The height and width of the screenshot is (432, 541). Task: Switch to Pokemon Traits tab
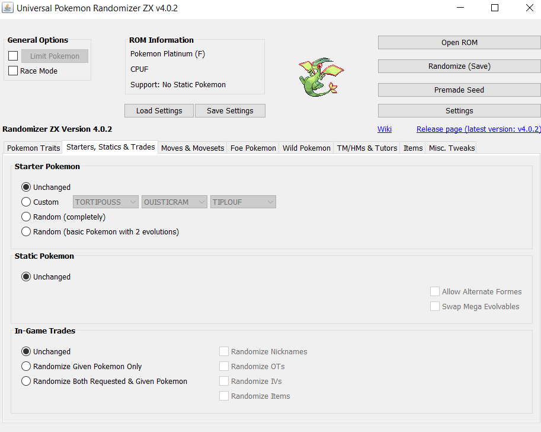point(33,148)
